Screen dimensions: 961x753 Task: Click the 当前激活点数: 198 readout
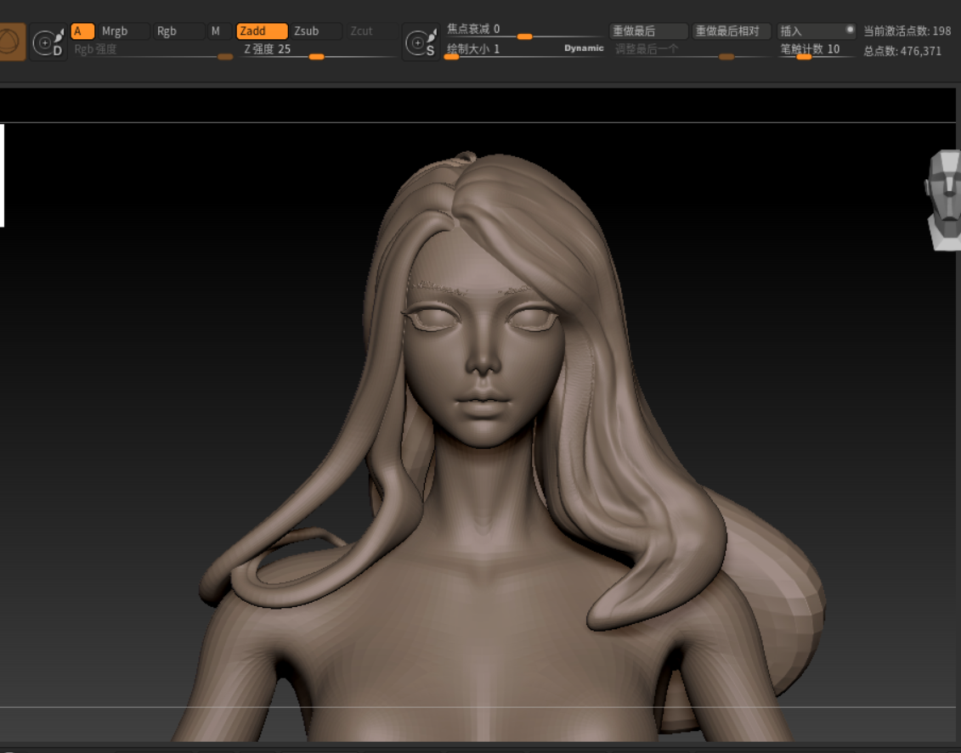tap(907, 31)
